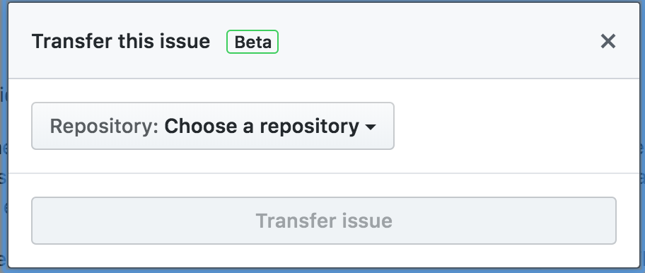Select the "Transfer this issue" heading text
This screenshot has width=645, height=273.
coord(121,42)
